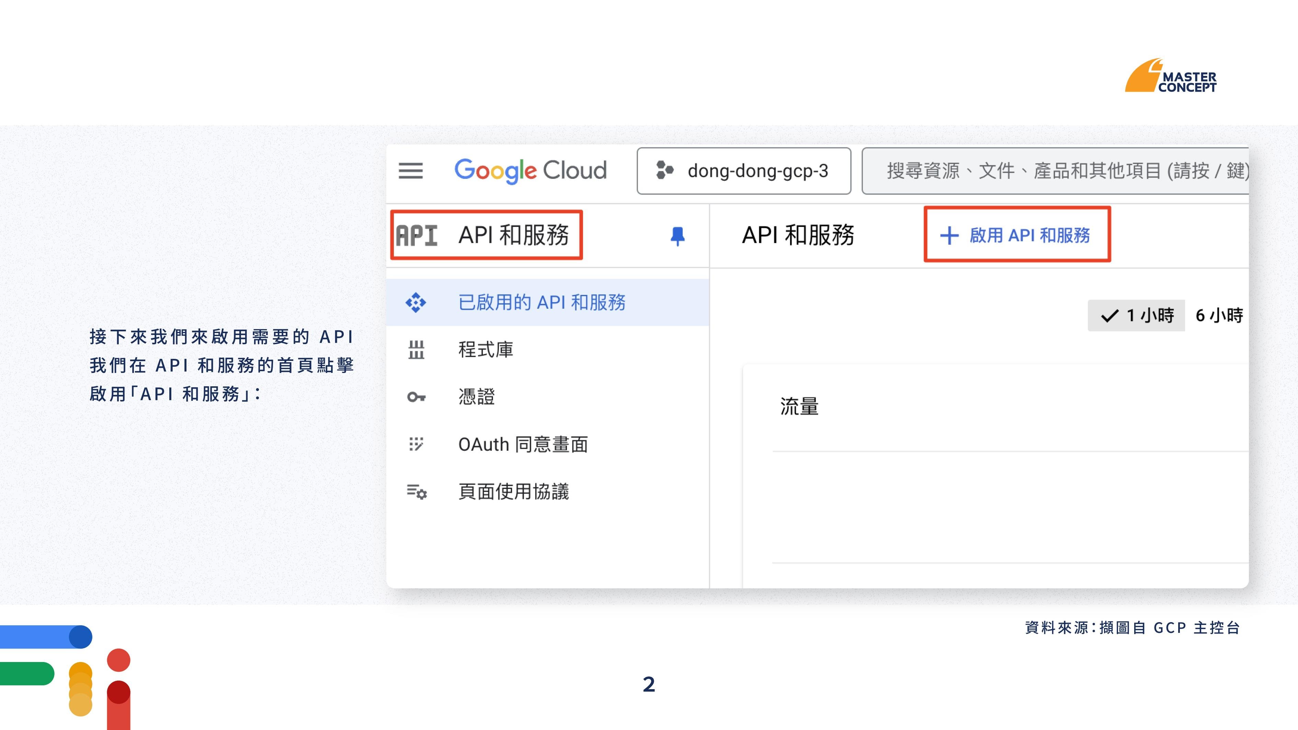Viewport: 1298px width, 730px height.
Task: Click the 程式庫 library icon
Action: click(416, 350)
